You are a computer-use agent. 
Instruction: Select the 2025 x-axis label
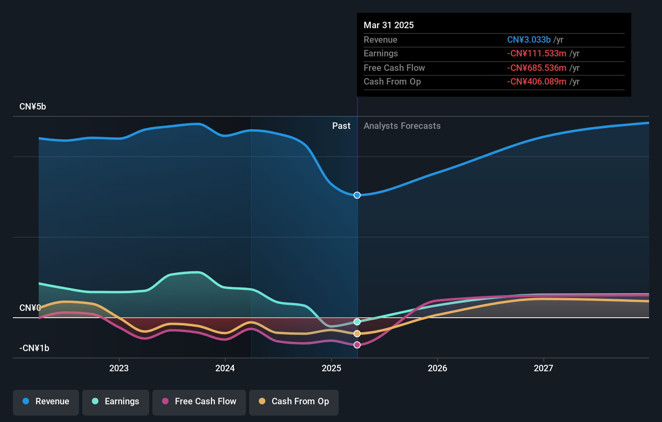(331, 368)
